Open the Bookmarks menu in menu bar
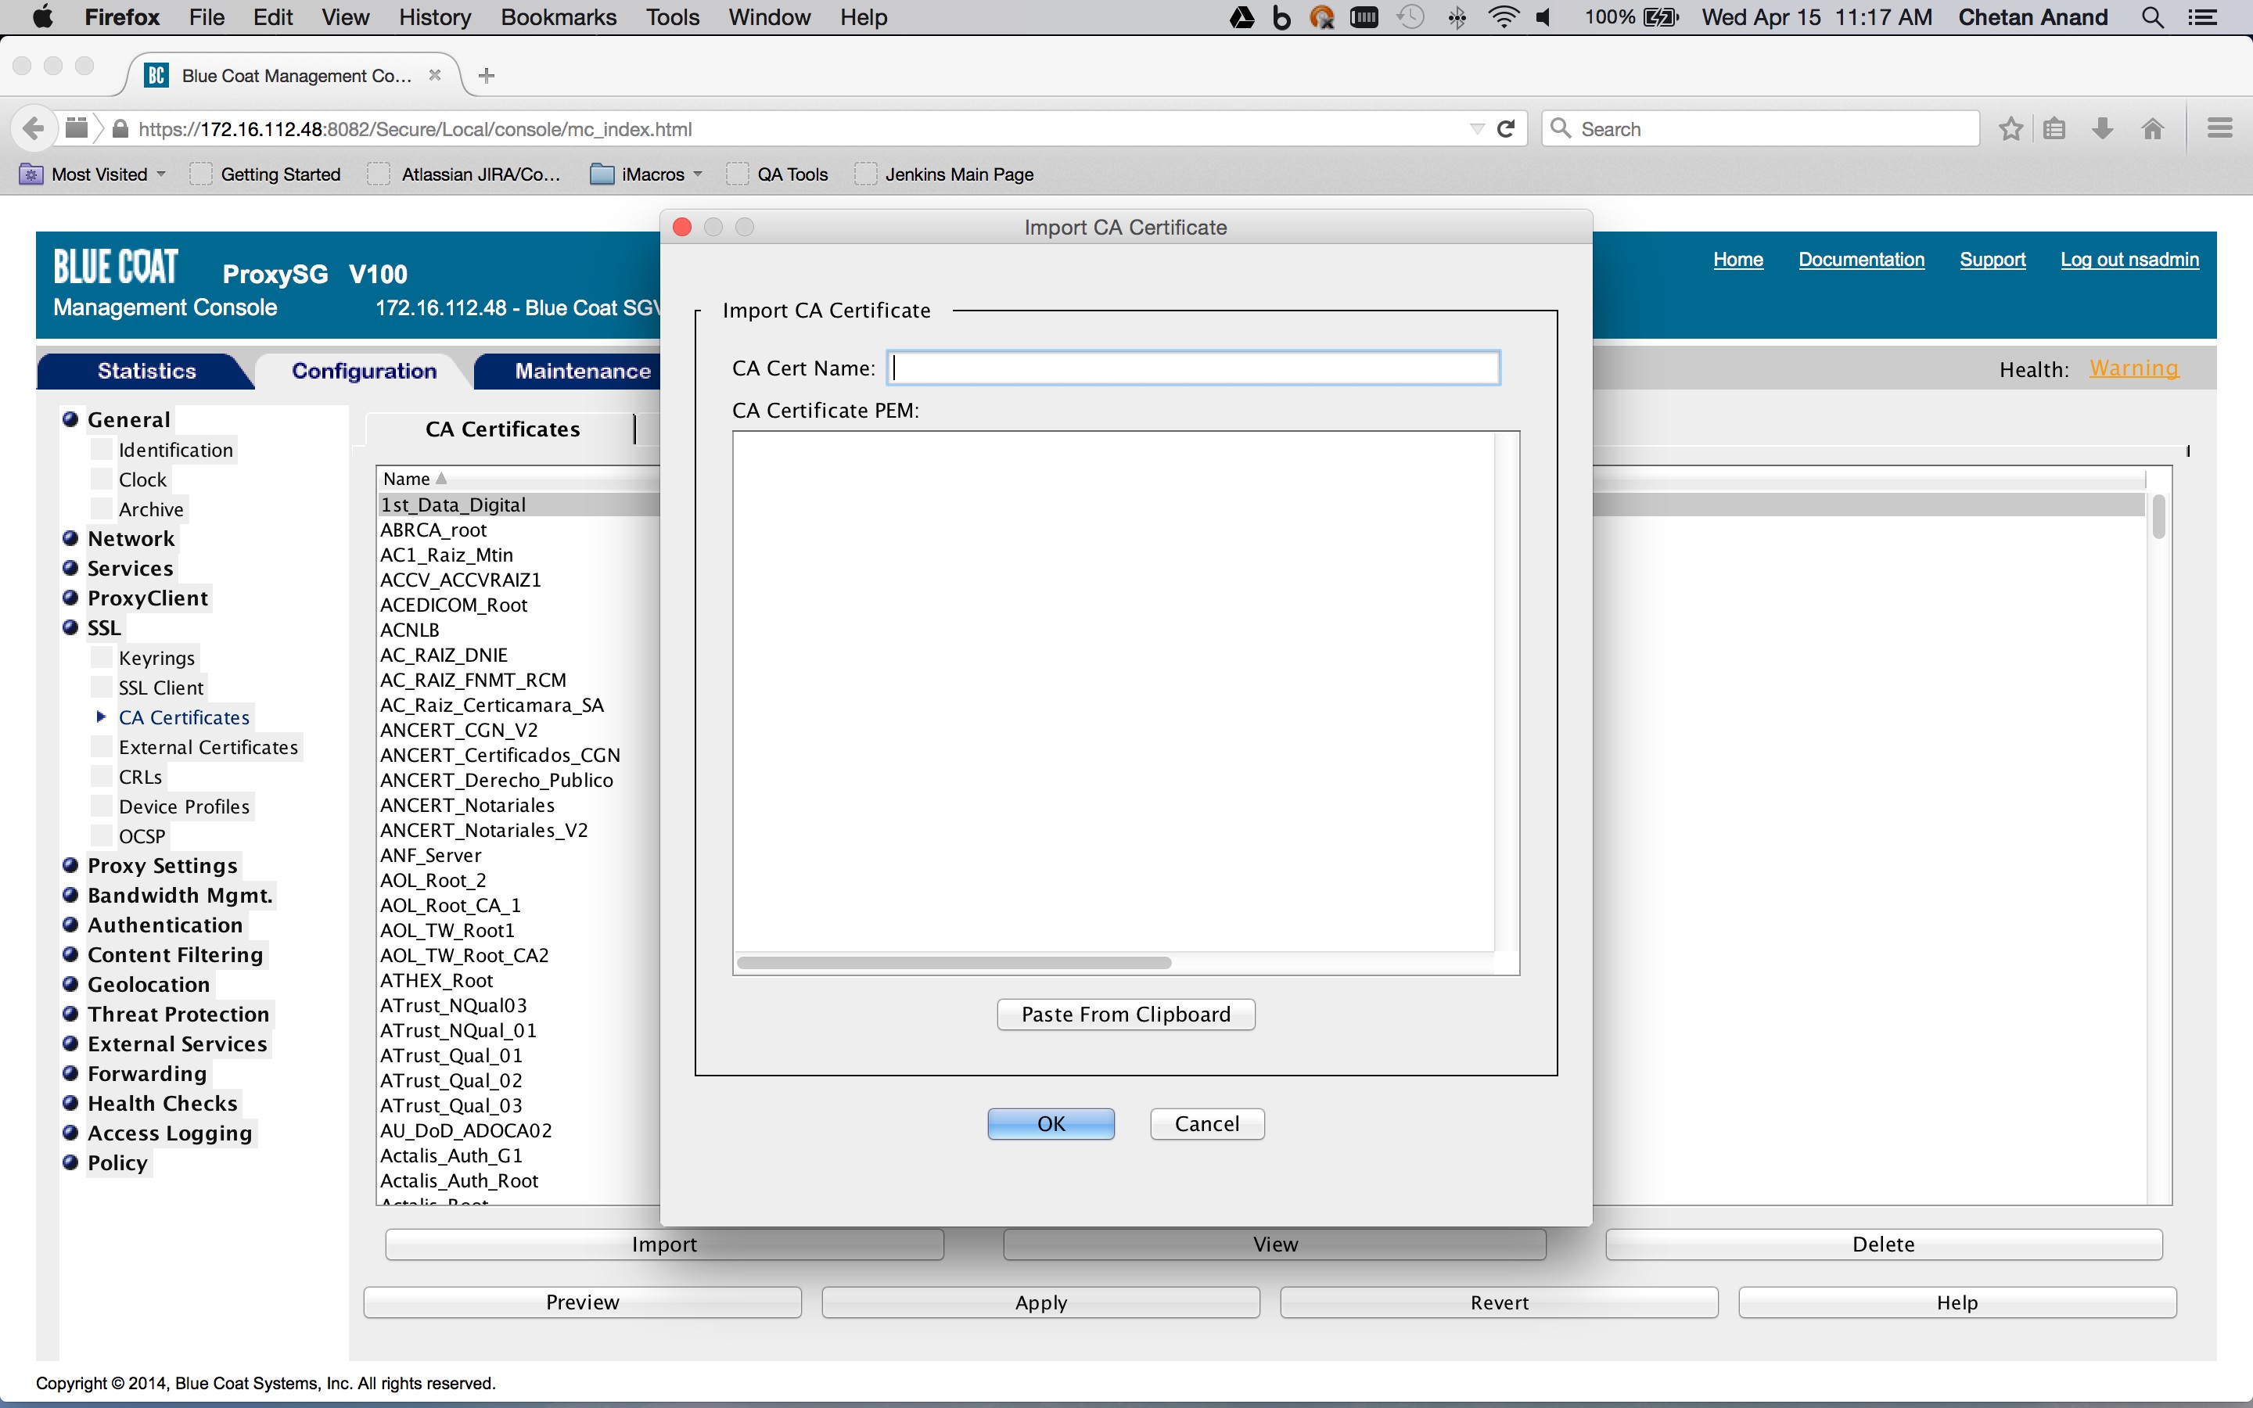Viewport: 2253px width, 1408px height. pyautogui.click(x=558, y=18)
